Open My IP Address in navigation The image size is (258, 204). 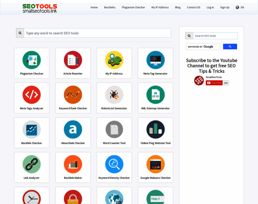pos(160,7)
